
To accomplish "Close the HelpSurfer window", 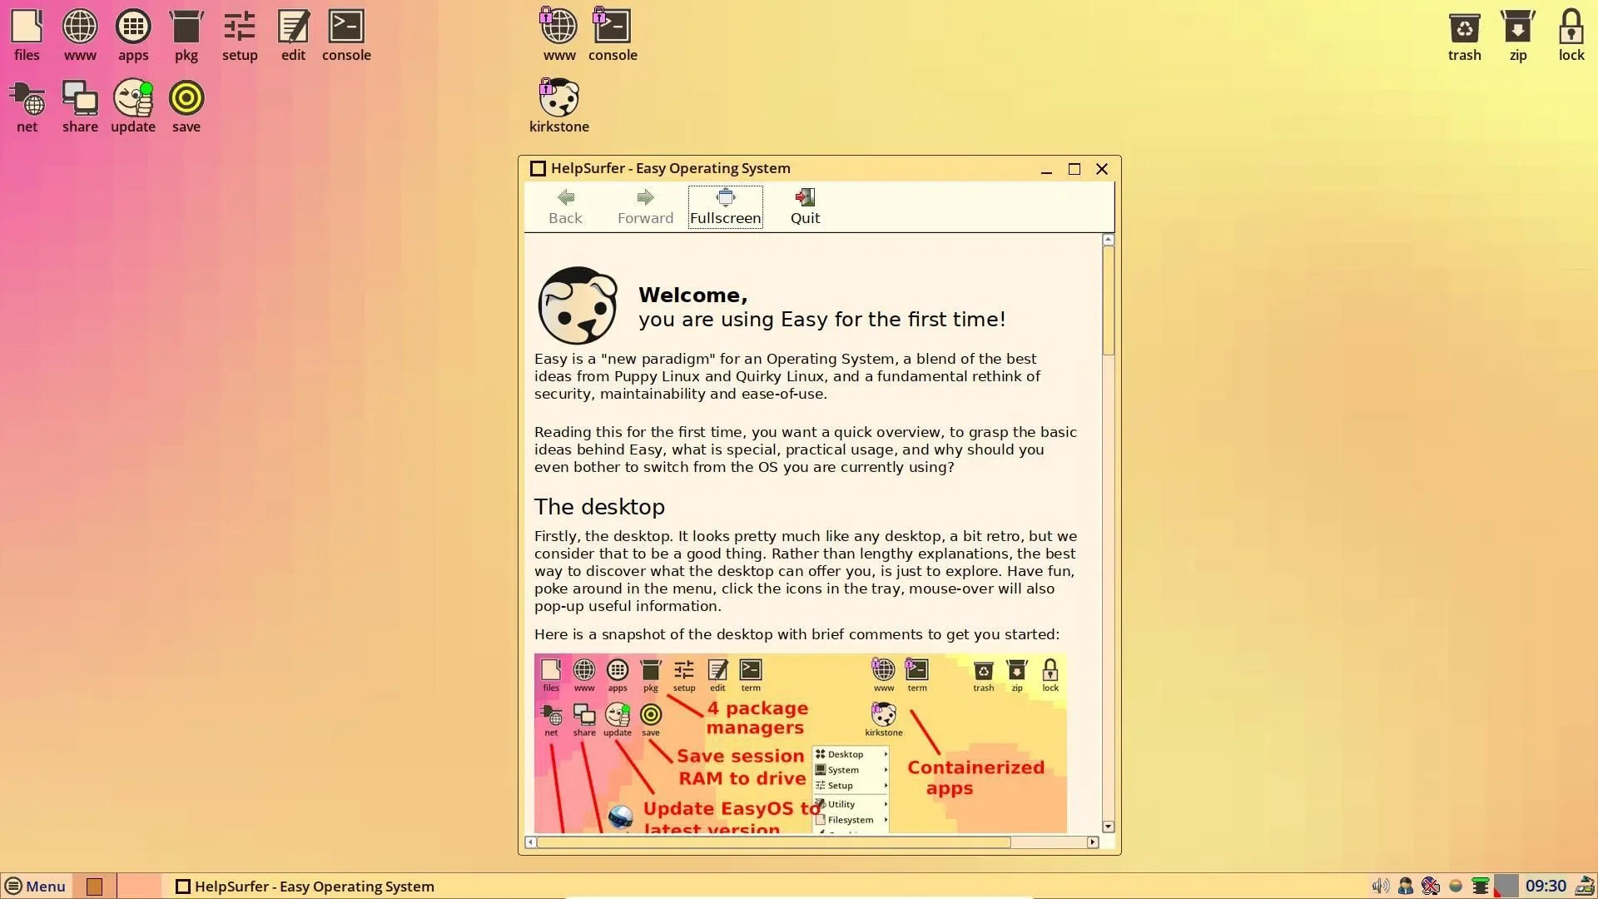I will tap(1102, 169).
